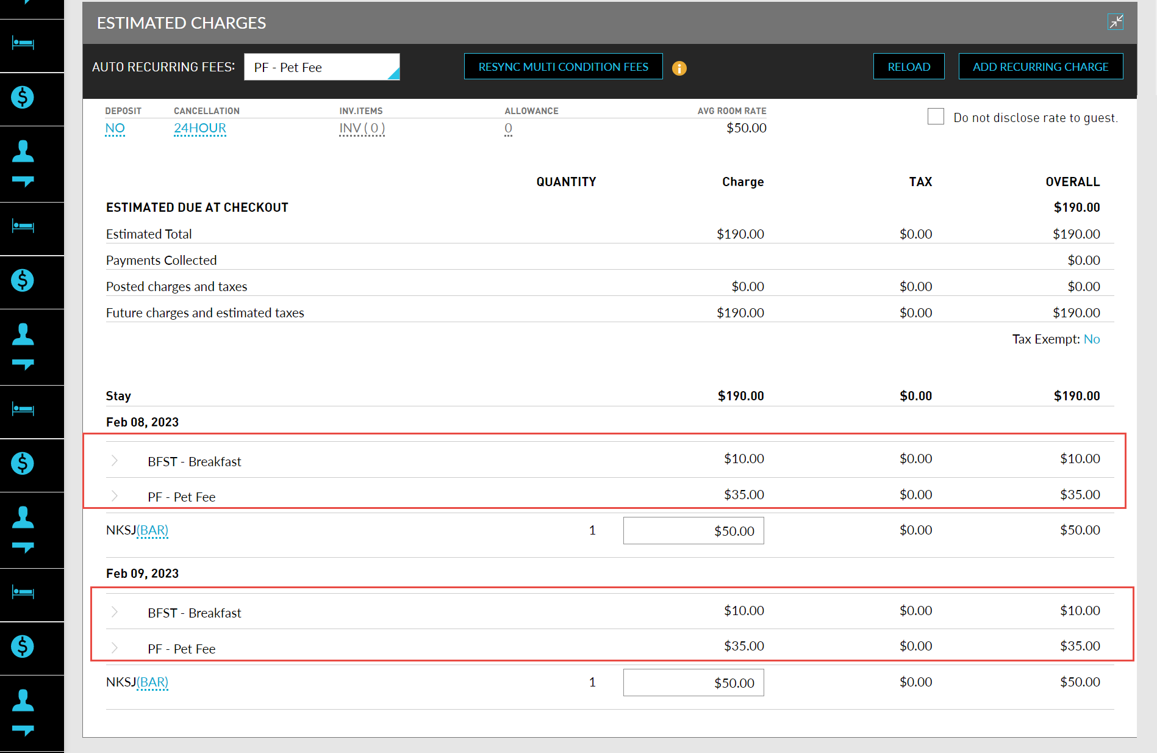Click the topmost bed icon in the sidebar
This screenshot has width=1157, height=753.
pyautogui.click(x=23, y=44)
